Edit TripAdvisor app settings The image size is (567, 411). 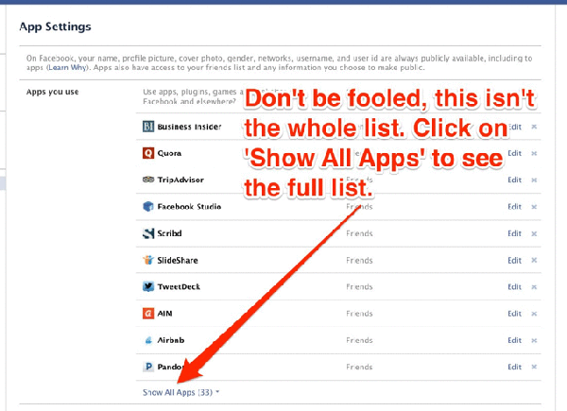click(515, 180)
